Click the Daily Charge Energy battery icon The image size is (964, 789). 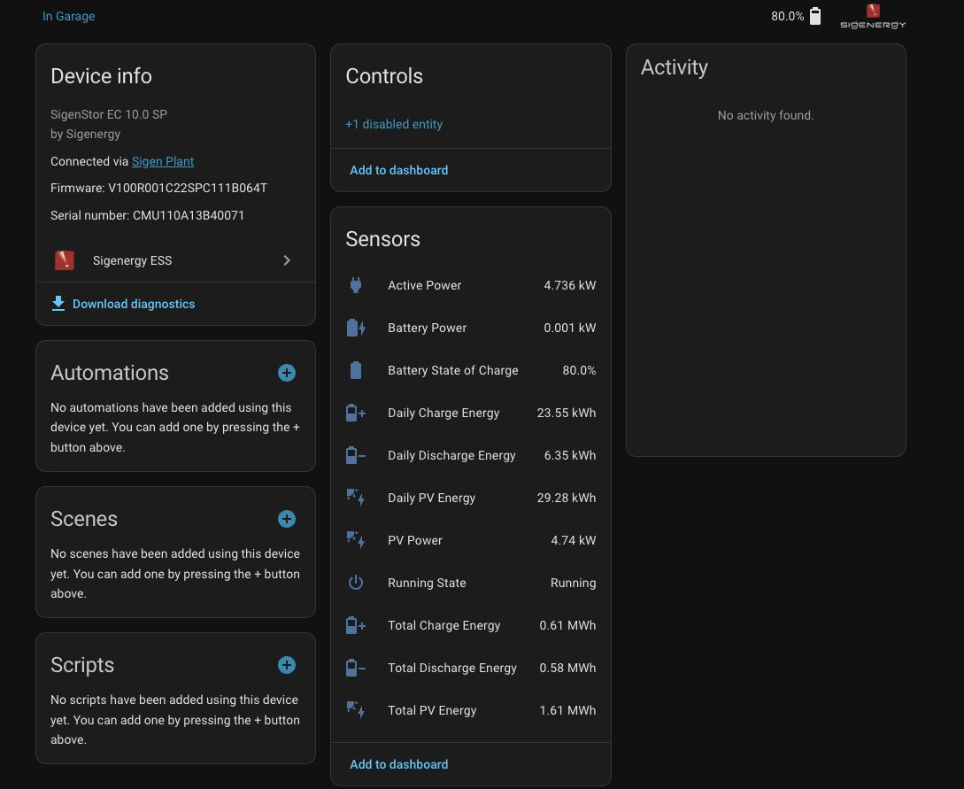click(x=356, y=413)
